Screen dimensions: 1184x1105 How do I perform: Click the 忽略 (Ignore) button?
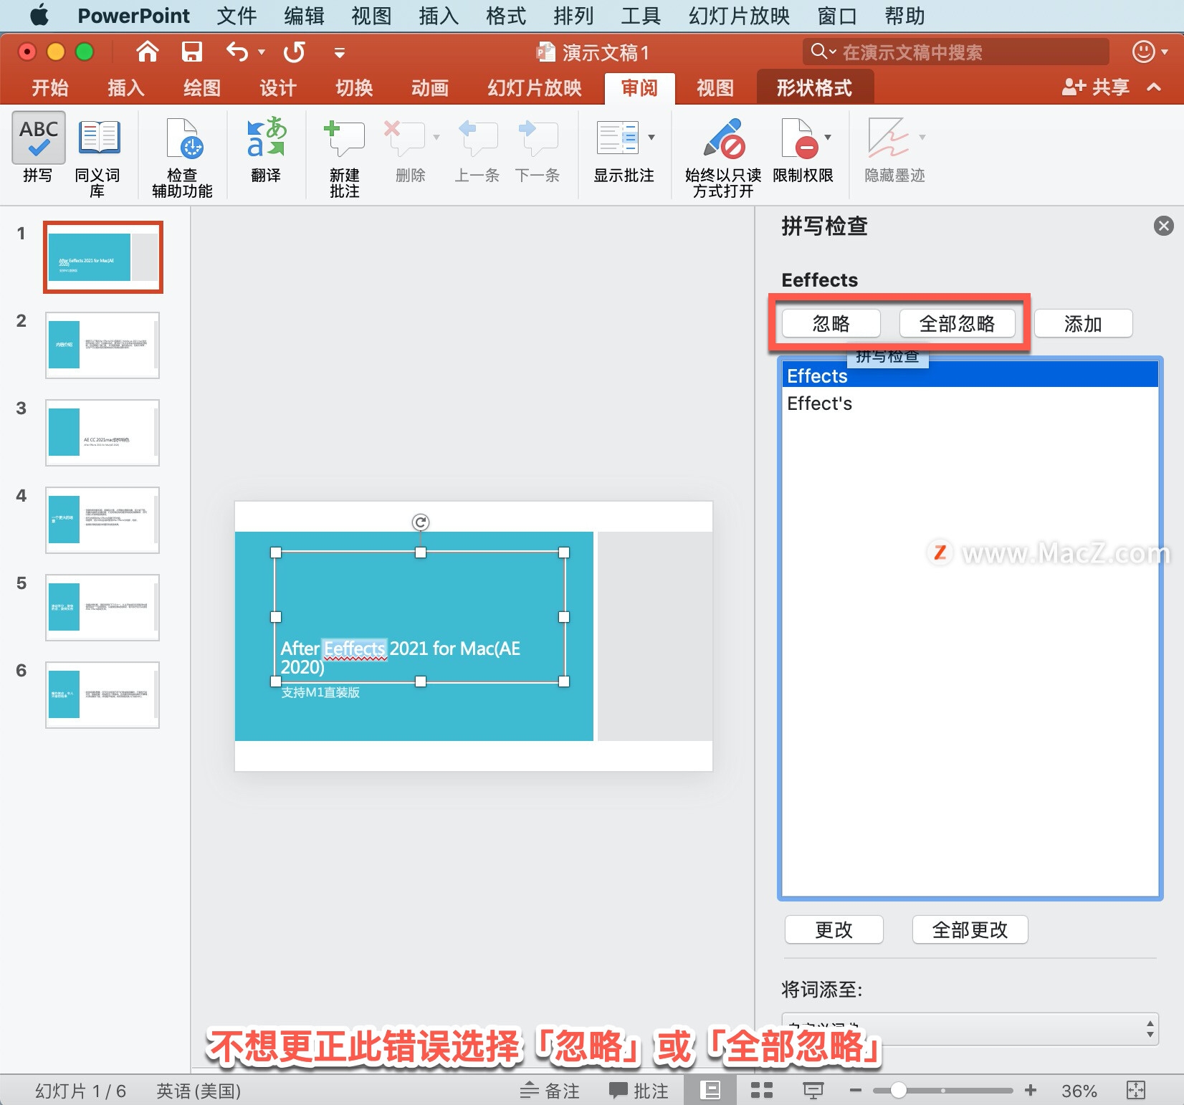coord(831,323)
